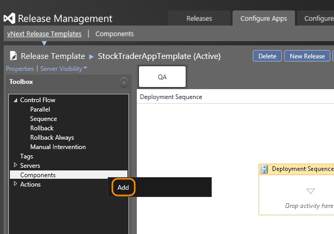Viewport: 334px width, 234px height.
Task: Collapse the Toolbox panel with round arrow button
Action: (124, 82)
